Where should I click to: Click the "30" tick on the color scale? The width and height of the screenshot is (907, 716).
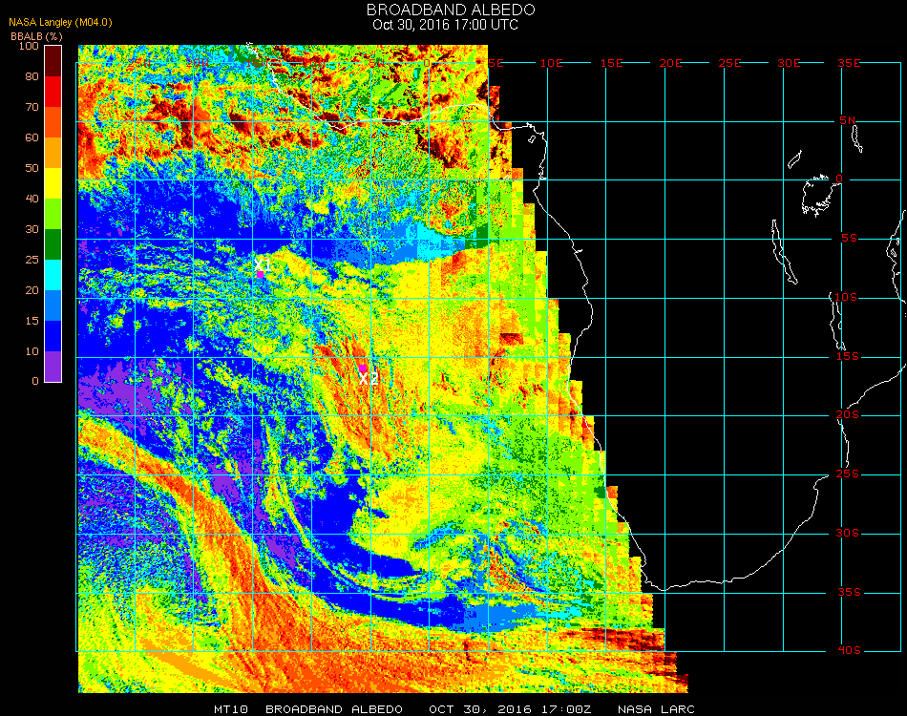pyautogui.click(x=32, y=229)
